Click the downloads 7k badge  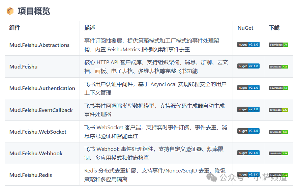point(278,45)
